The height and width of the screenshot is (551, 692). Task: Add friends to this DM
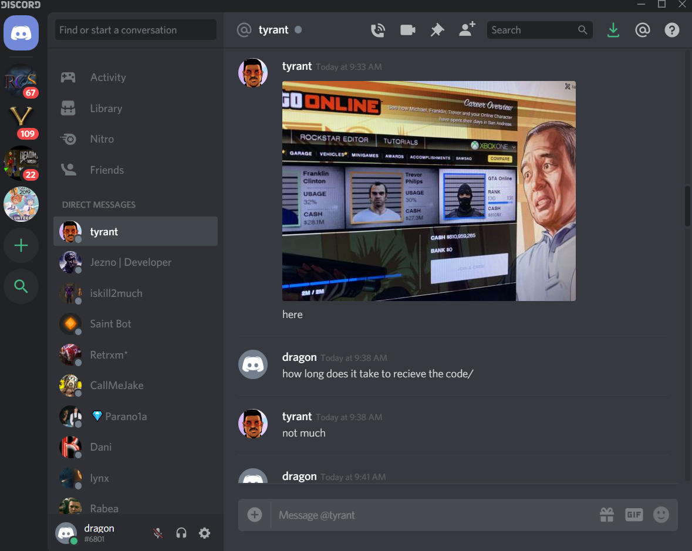click(467, 29)
